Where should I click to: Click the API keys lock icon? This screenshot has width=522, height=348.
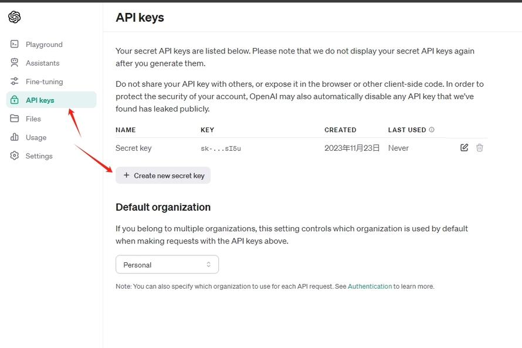click(14, 100)
